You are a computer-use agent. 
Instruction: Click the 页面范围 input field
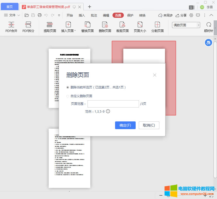(x=113, y=104)
